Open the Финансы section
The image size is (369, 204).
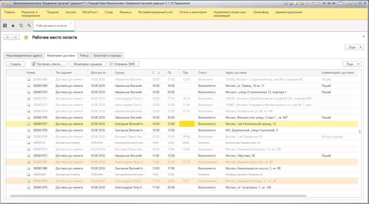[125, 12]
